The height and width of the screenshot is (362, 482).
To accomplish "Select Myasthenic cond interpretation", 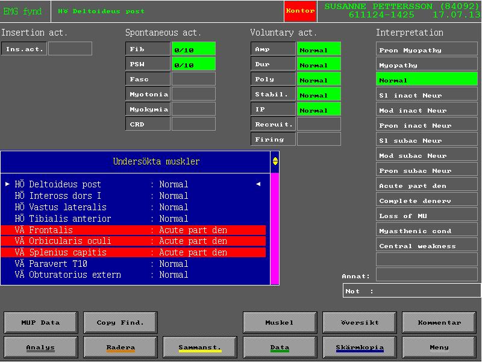I will 427,229.
